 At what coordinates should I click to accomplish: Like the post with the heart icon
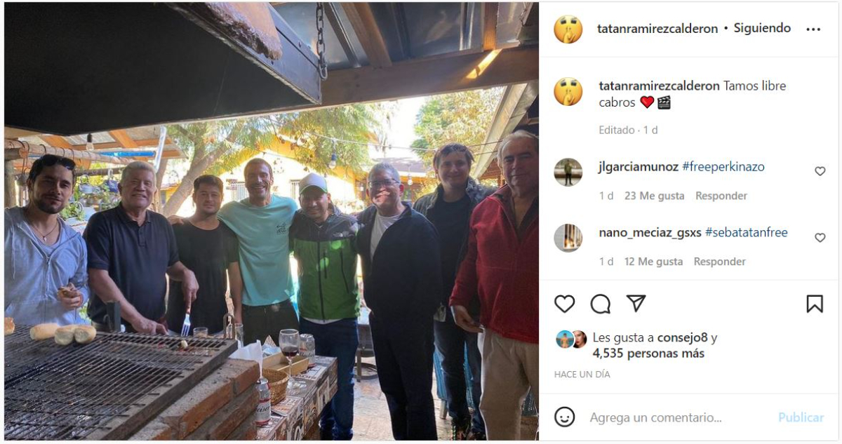click(x=565, y=304)
